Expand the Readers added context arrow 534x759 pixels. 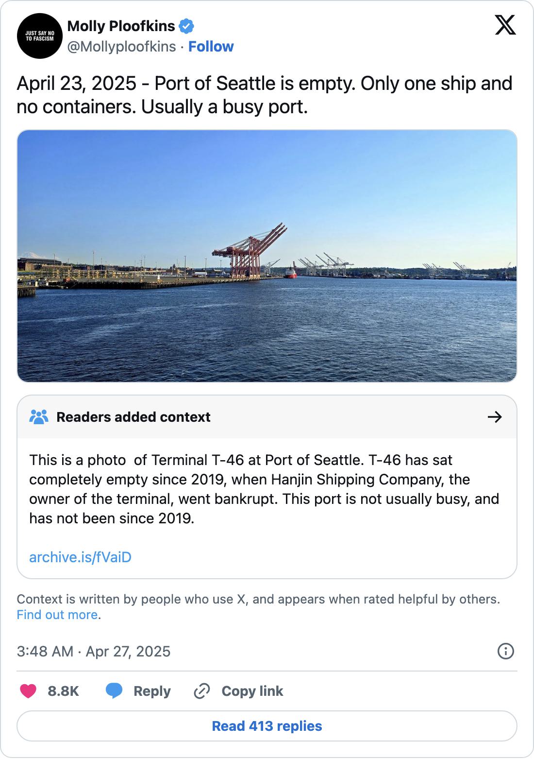click(x=495, y=417)
